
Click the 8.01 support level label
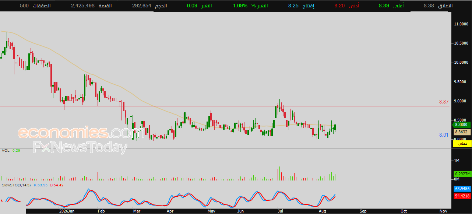(444, 135)
